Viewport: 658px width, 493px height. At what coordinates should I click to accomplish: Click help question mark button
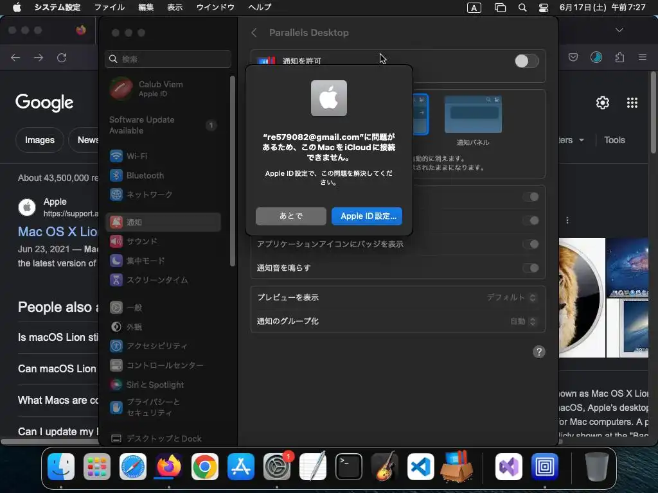pyautogui.click(x=539, y=352)
